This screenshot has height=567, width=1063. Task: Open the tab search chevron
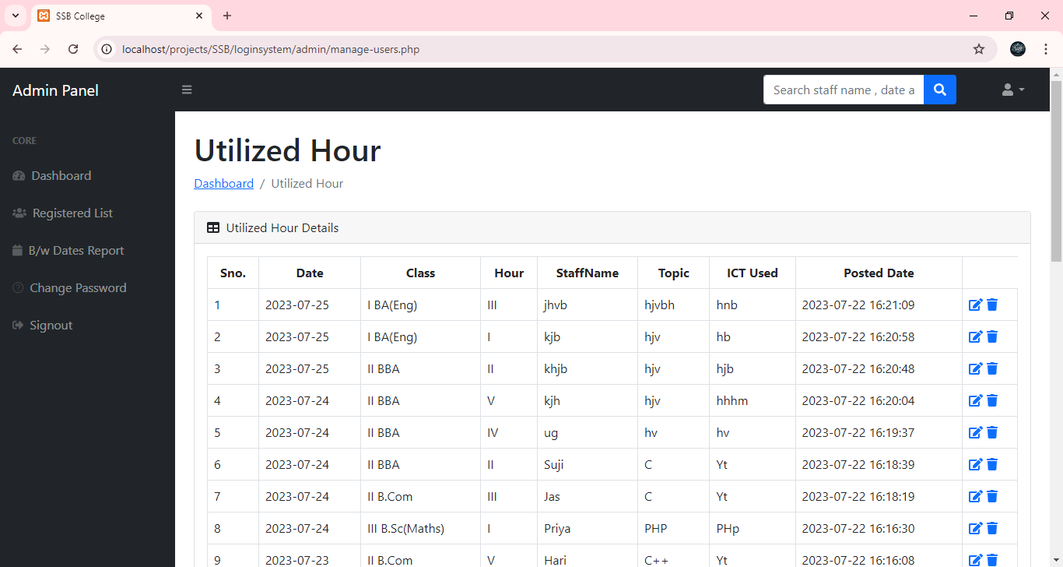pos(15,16)
